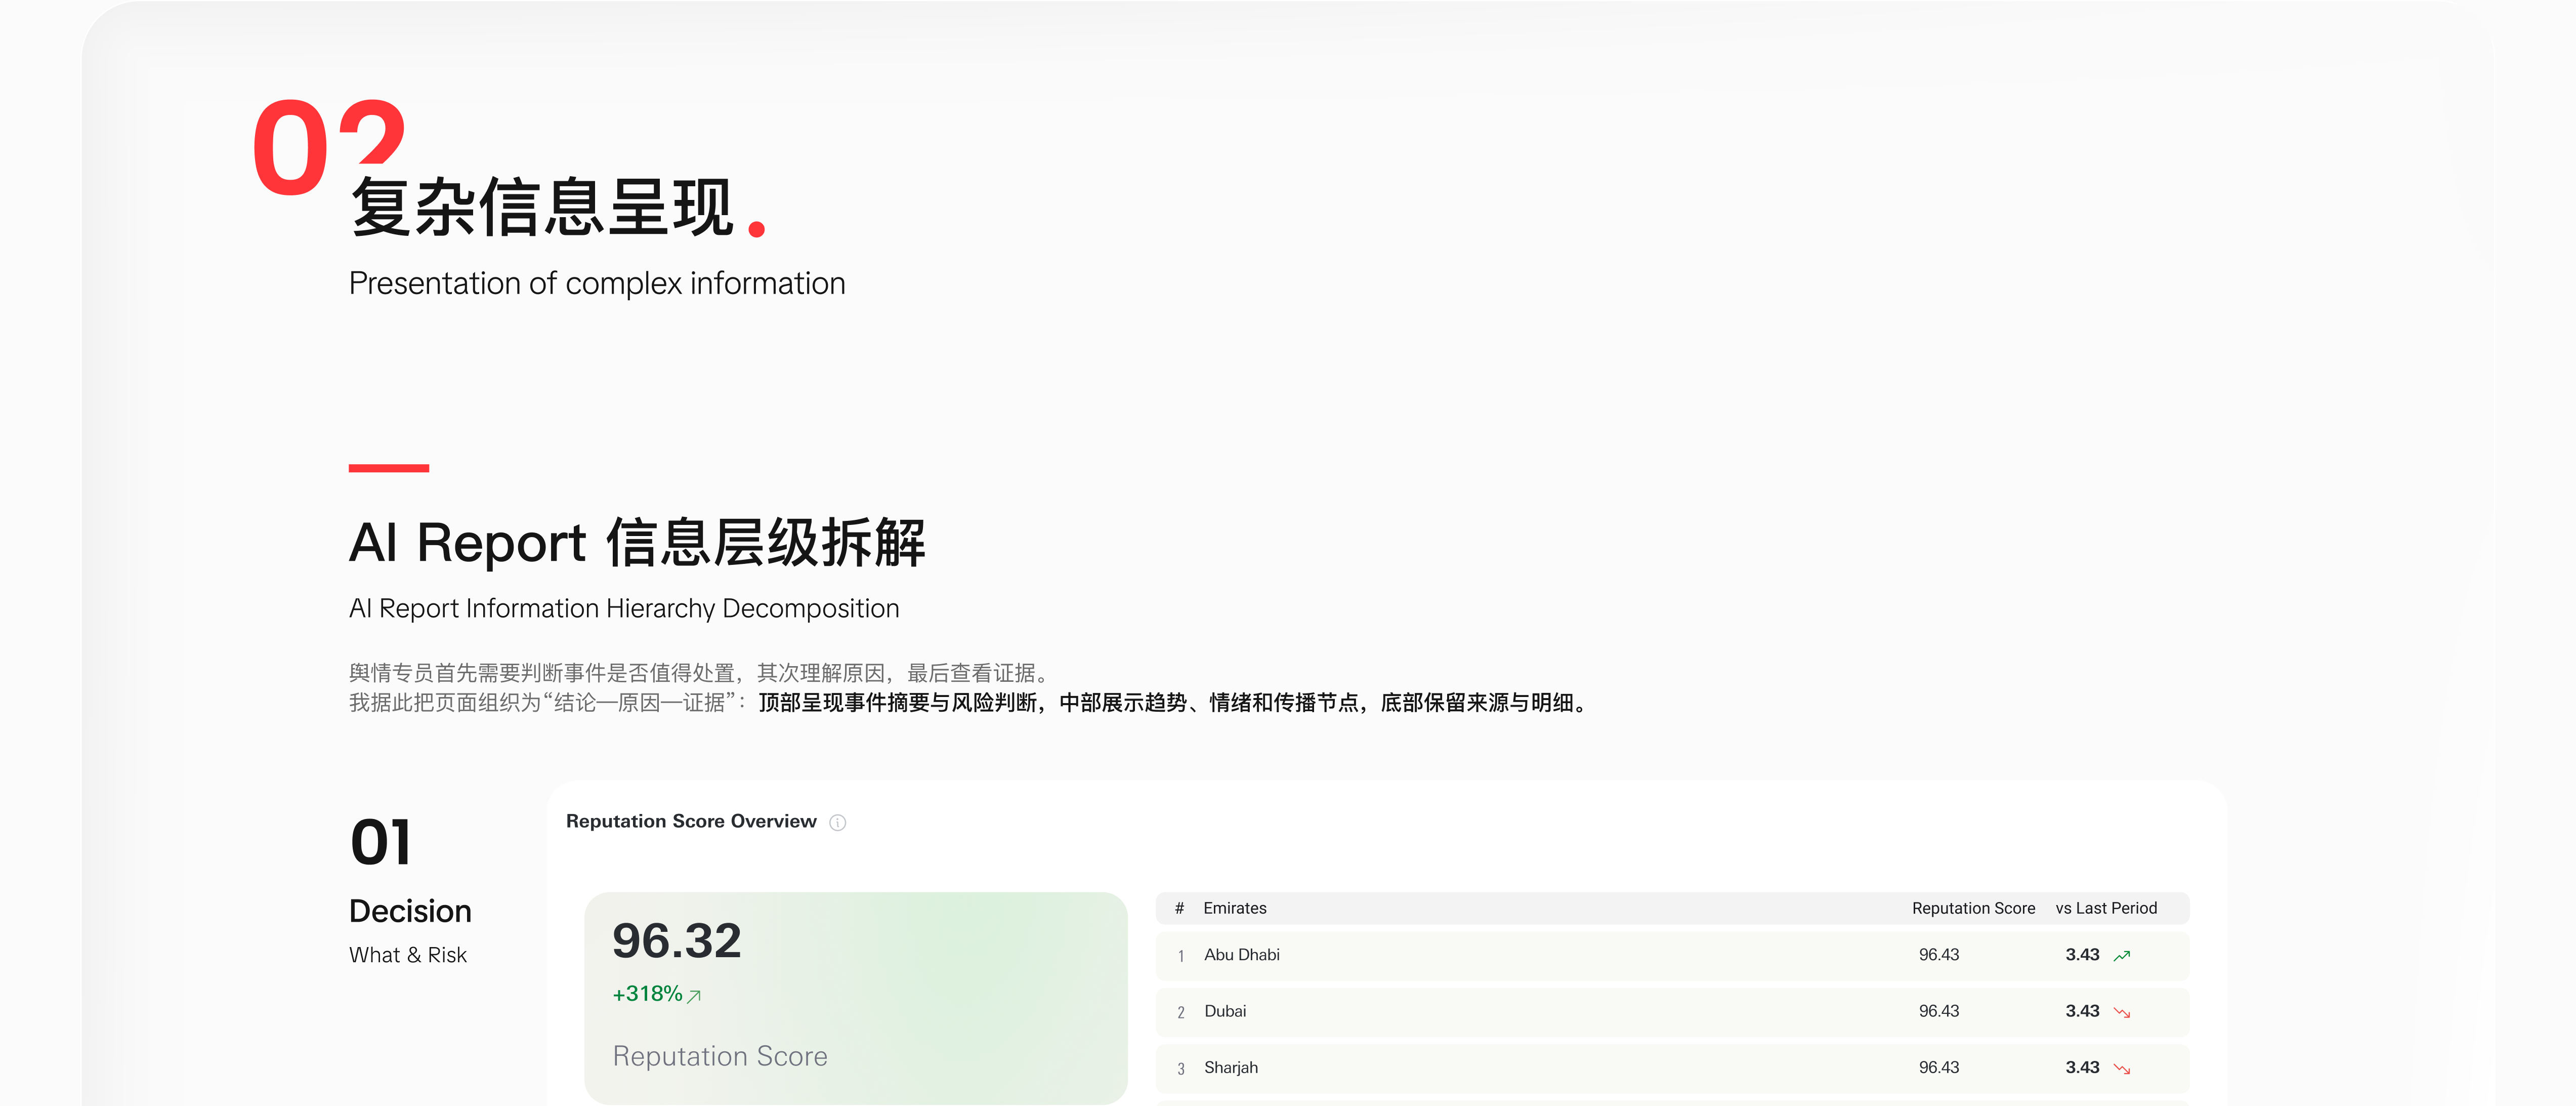Click Abu Dhabi's 96.43 score cell
Screen dimensions: 2576x1106
[1938, 955]
